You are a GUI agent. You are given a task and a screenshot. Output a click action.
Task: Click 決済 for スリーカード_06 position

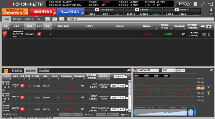[122, 98]
